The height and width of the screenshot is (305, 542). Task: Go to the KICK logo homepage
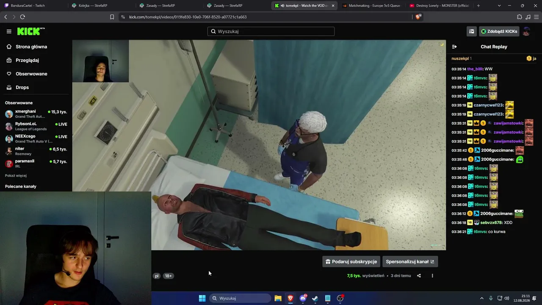tap(31, 31)
